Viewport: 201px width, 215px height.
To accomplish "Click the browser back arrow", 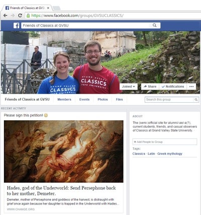I will pyautogui.click(x=6, y=16).
